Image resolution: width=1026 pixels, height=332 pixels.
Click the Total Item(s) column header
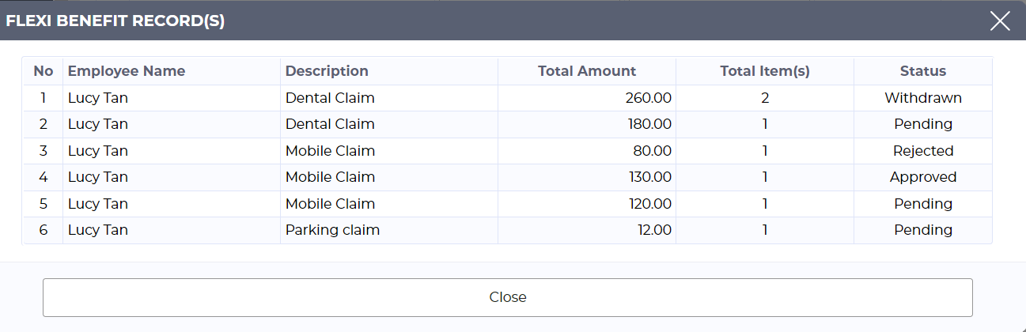[x=764, y=71]
